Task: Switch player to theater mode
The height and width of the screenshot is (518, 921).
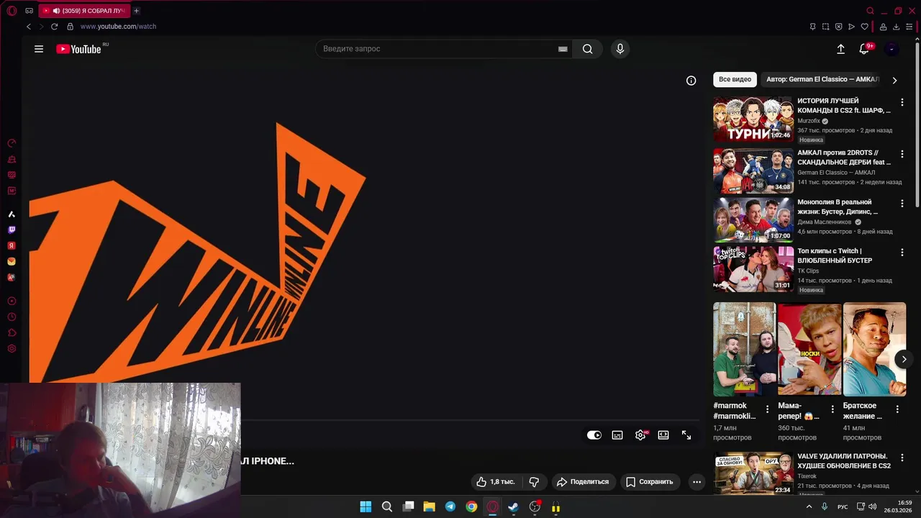Action: pos(663,435)
